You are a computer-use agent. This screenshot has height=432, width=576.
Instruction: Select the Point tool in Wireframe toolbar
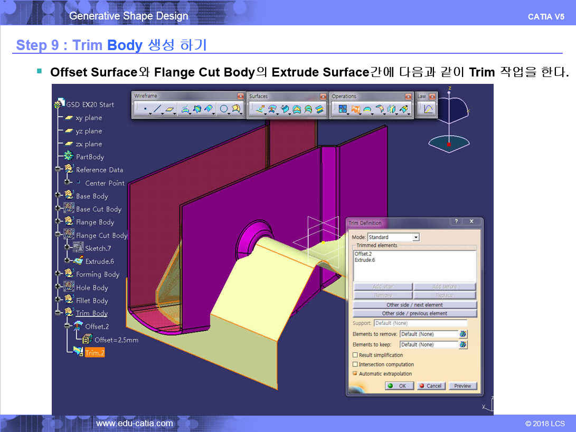point(145,109)
